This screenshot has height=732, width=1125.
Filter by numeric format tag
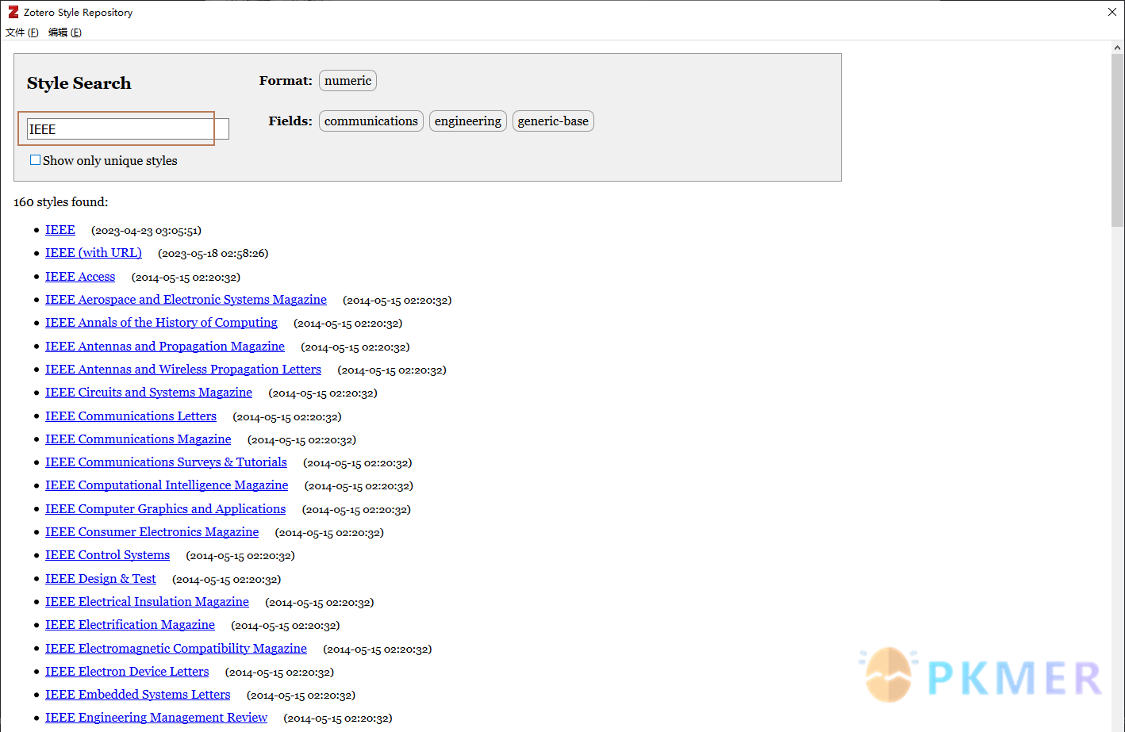(347, 81)
